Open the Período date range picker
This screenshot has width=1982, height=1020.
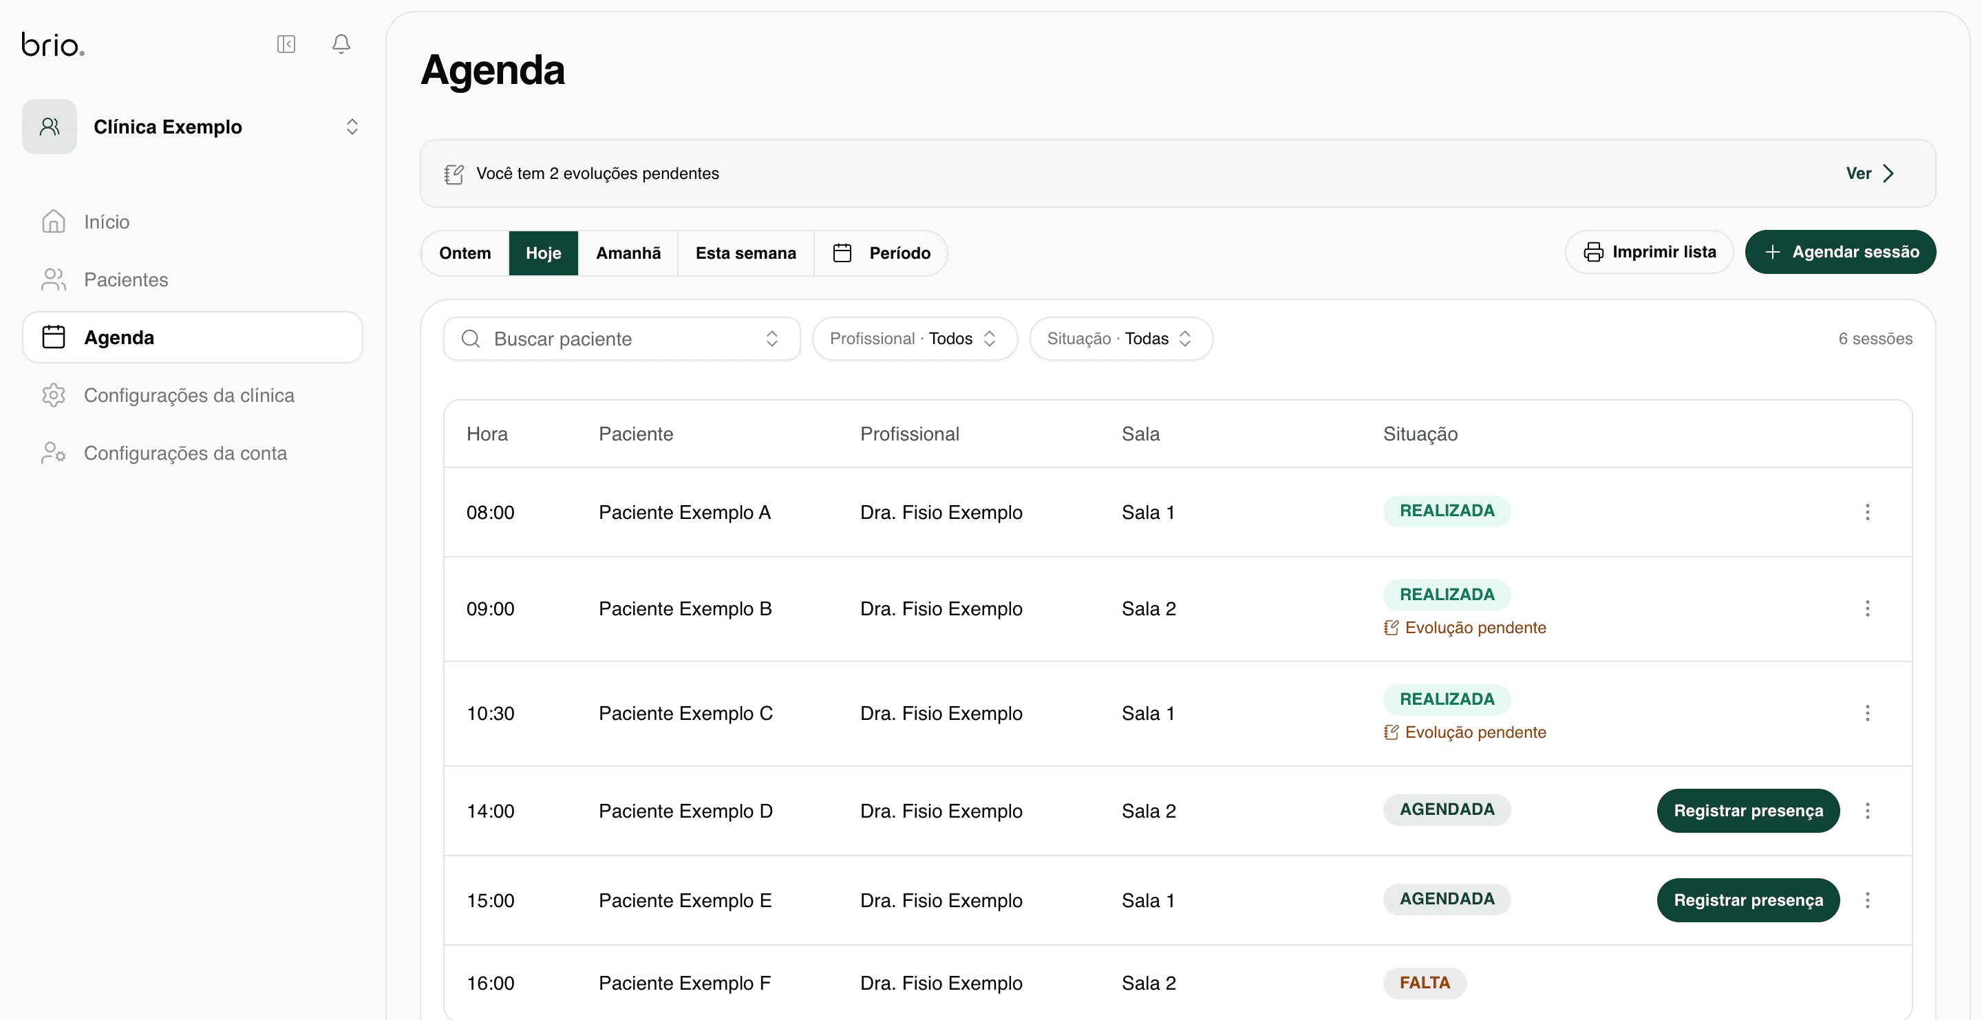(x=881, y=253)
